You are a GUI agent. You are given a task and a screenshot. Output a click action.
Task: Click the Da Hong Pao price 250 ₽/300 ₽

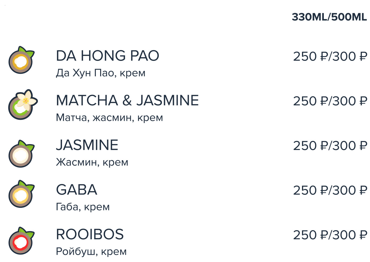click(330, 57)
